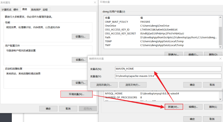Click 取消 in 编辑系统变量 dialog
This screenshot has height=122, width=223.
[x=212, y=85]
